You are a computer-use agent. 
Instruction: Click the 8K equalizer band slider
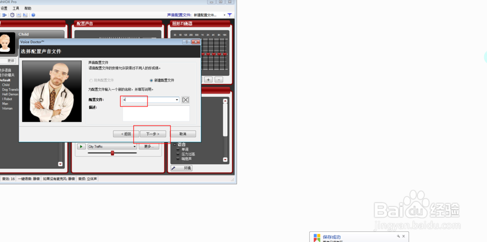pyautogui.click(x=219, y=54)
